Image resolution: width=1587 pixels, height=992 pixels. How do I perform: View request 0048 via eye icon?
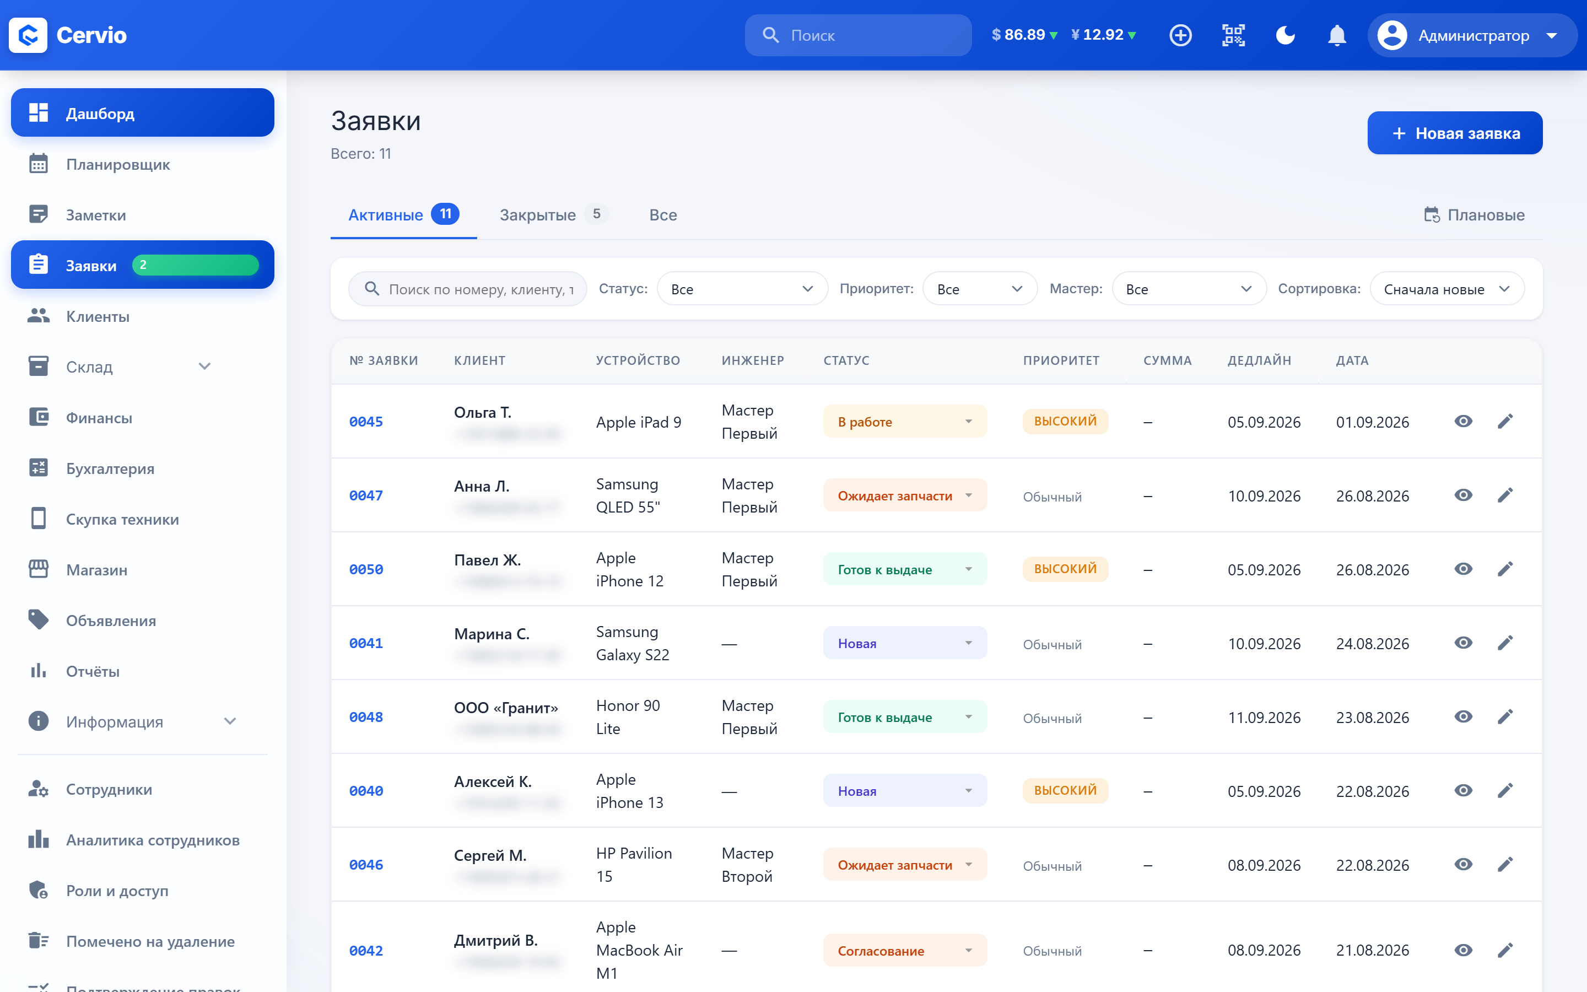pos(1463,716)
